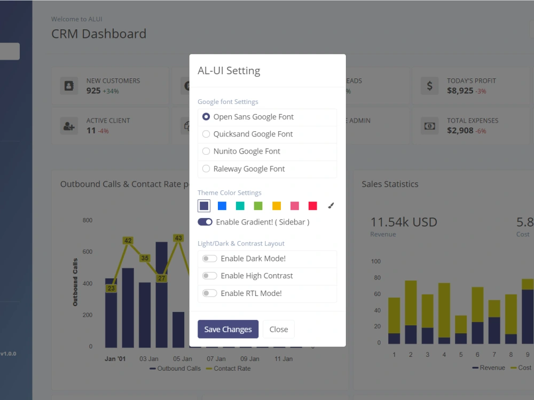534x400 pixels.
Task: Toggle Outbound Calls legend entry
Action: click(x=175, y=369)
